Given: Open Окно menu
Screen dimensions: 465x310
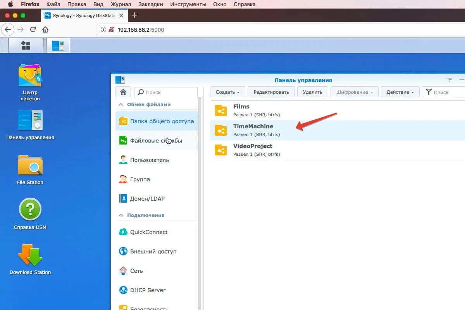Looking at the screenshot, I should [x=220, y=4].
